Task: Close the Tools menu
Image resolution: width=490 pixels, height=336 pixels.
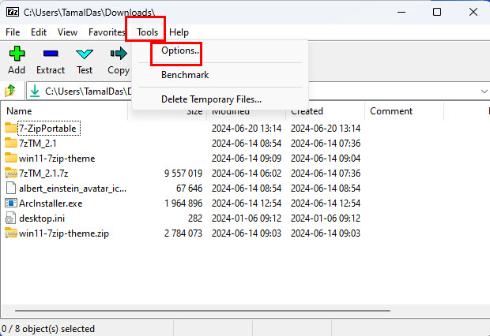Action: (147, 32)
